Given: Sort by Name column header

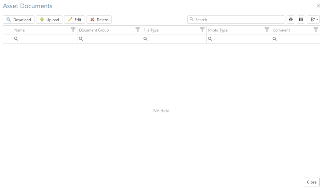Looking at the screenshot, I should (x=20, y=30).
